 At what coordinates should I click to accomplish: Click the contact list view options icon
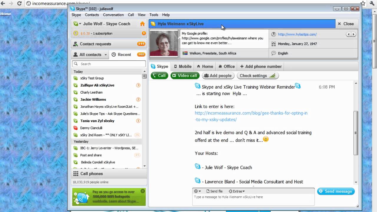[144, 76]
